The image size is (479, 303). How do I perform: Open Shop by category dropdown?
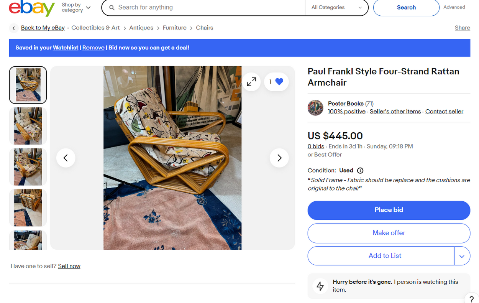[76, 7]
